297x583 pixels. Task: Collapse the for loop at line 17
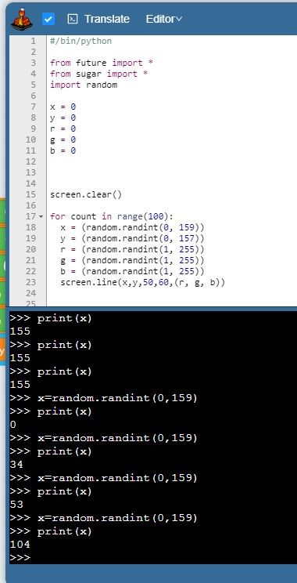[x=41, y=216]
